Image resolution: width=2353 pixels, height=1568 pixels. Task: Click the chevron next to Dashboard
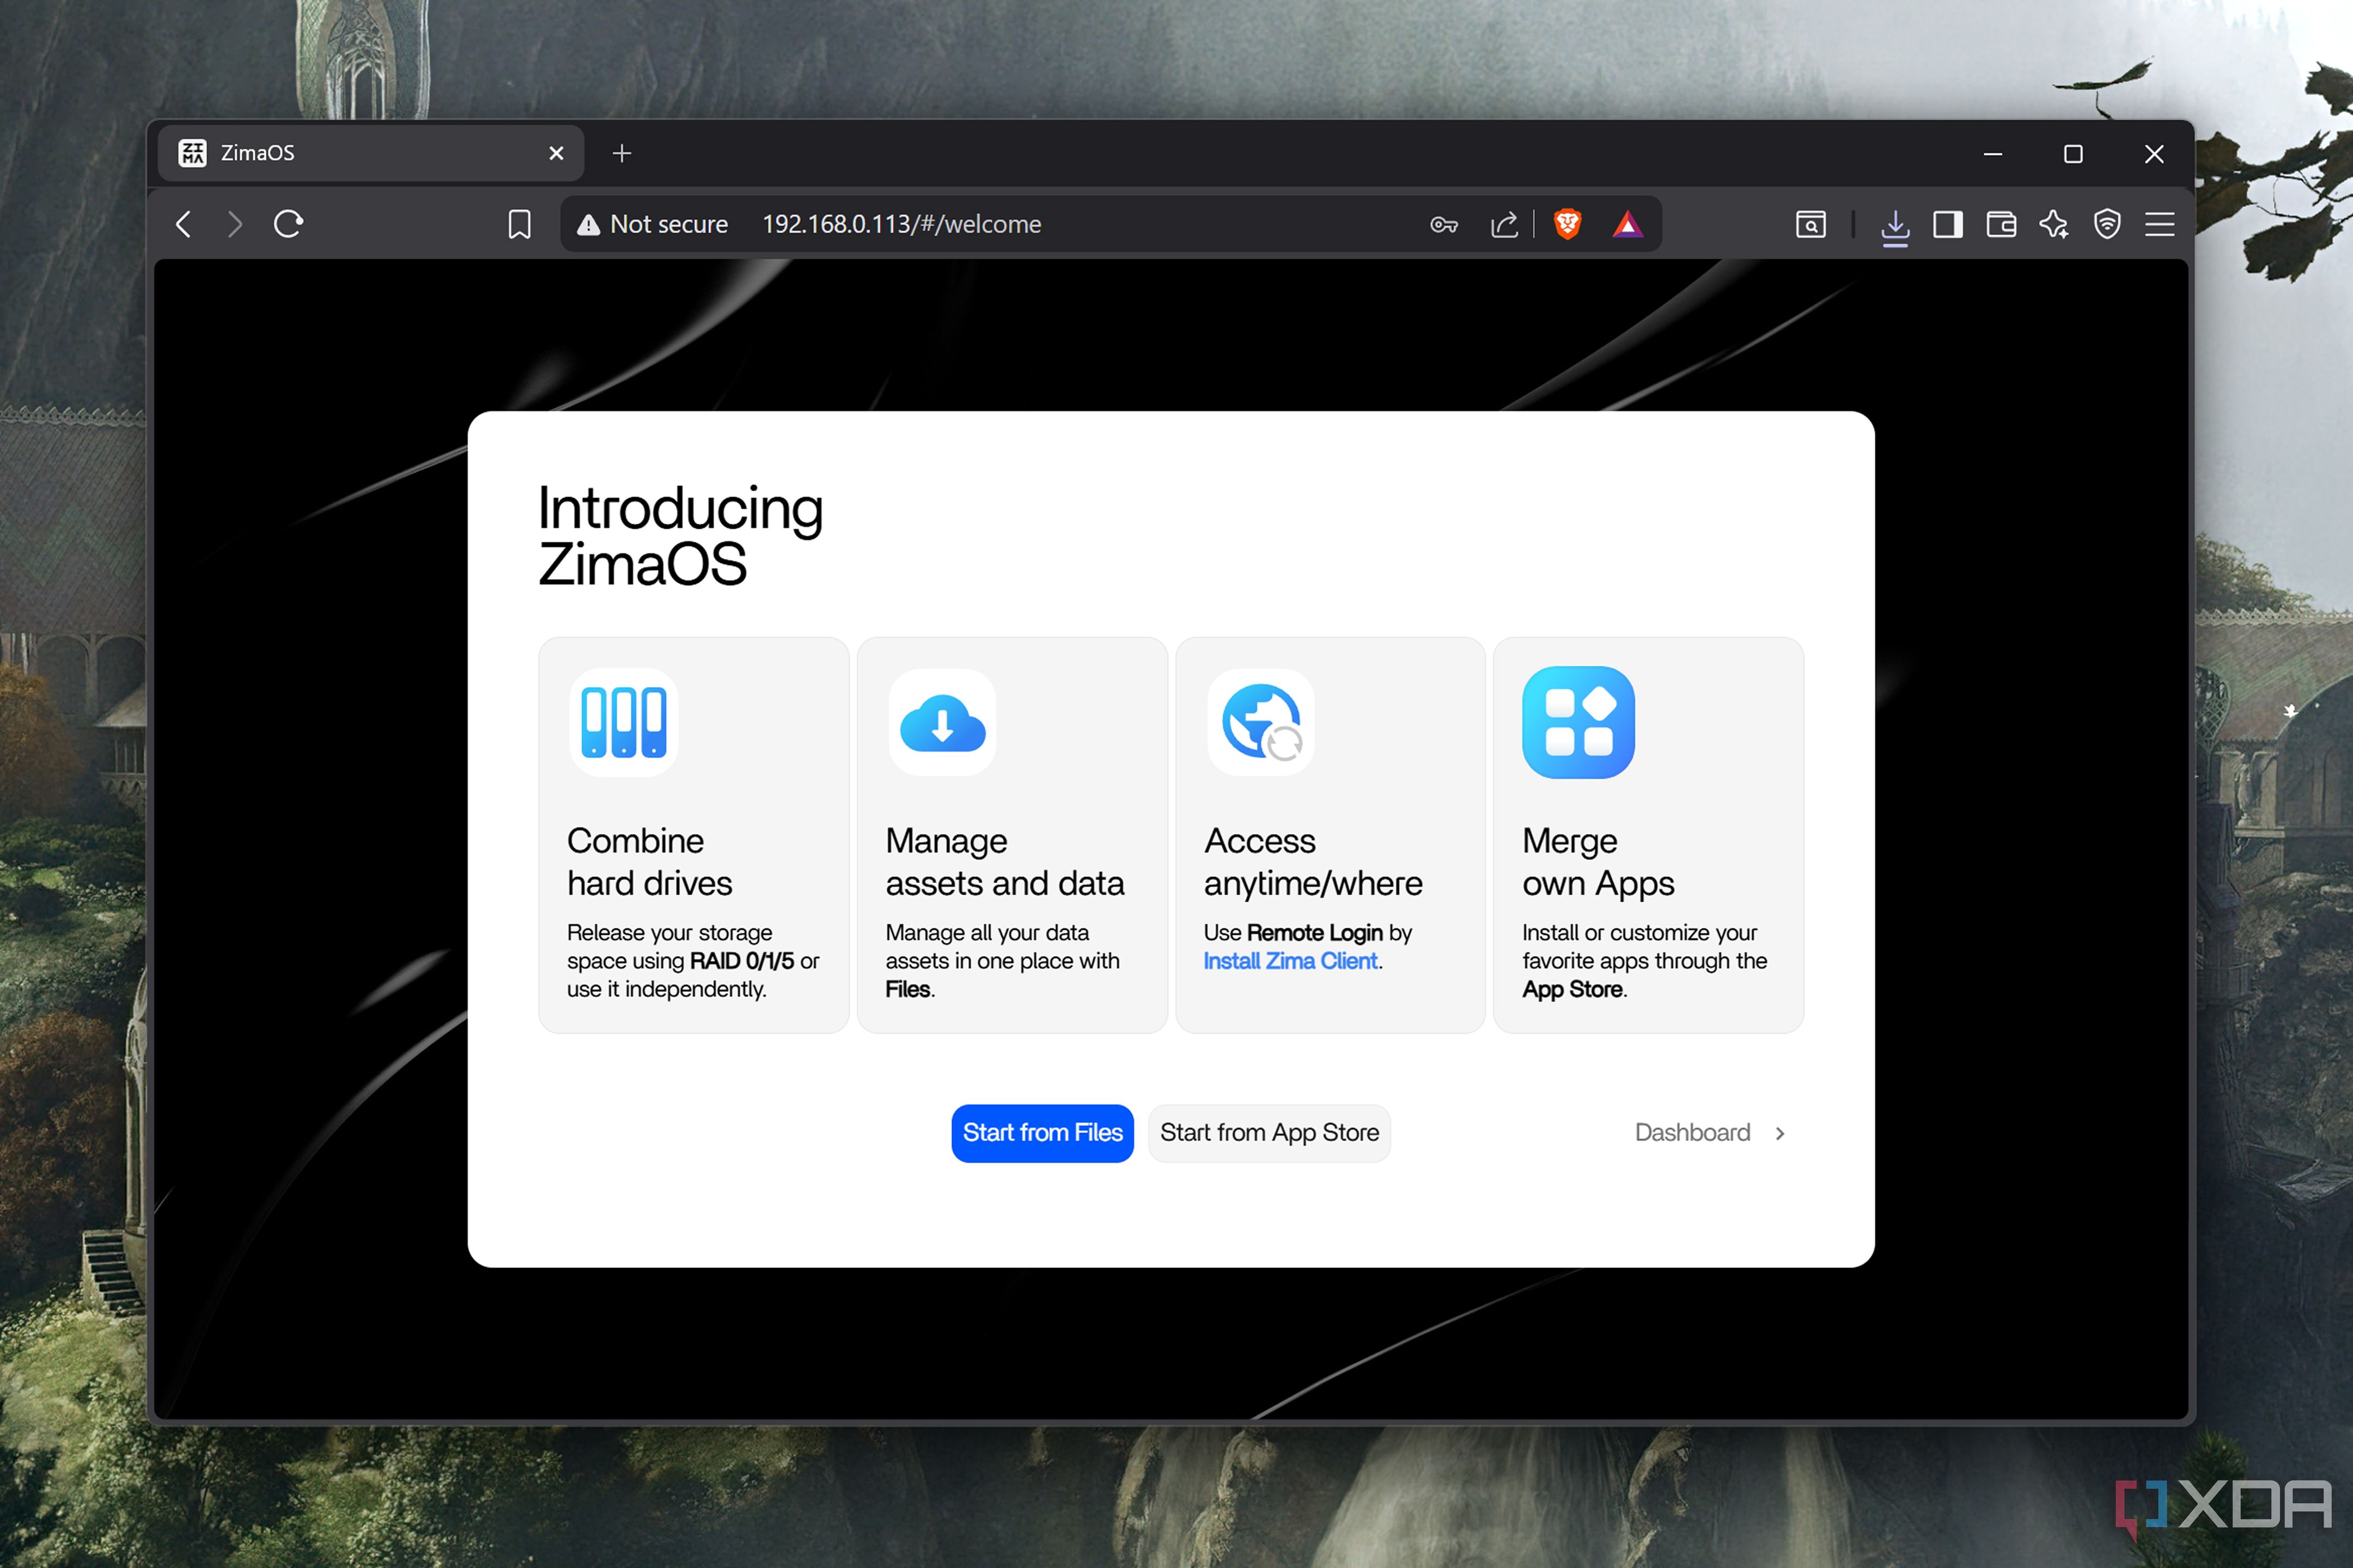click(1780, 1133)
